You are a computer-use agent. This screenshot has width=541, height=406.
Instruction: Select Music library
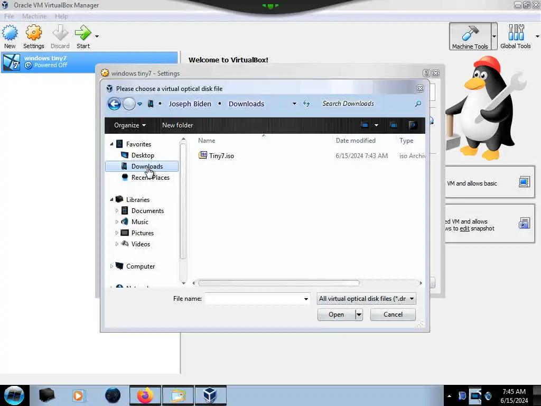(139, 222)
